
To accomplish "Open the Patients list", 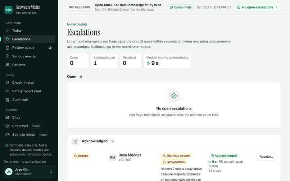I will pos(29,65).
